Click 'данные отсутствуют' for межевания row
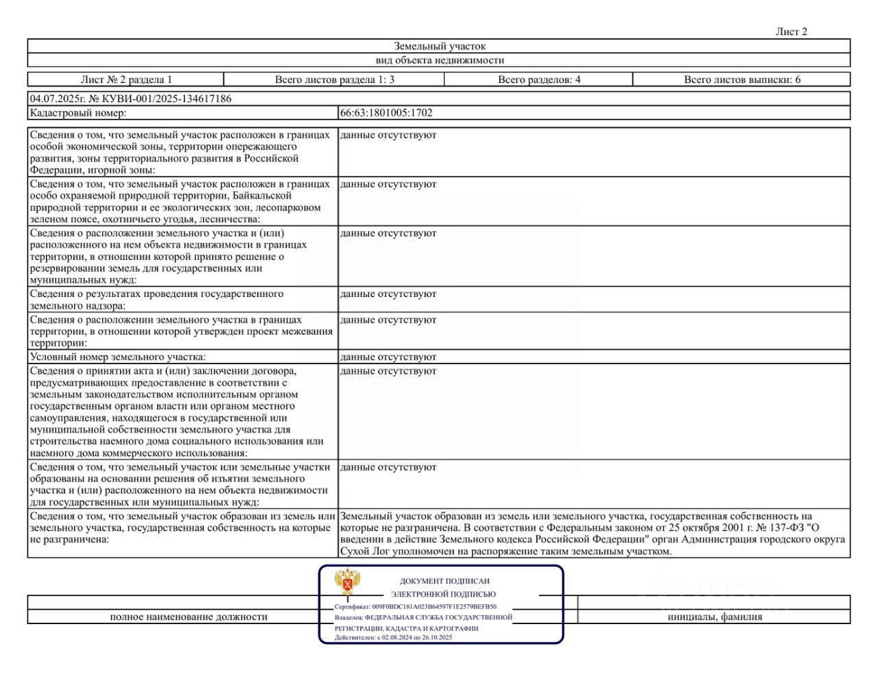878x679 pixels. (388, 320)
